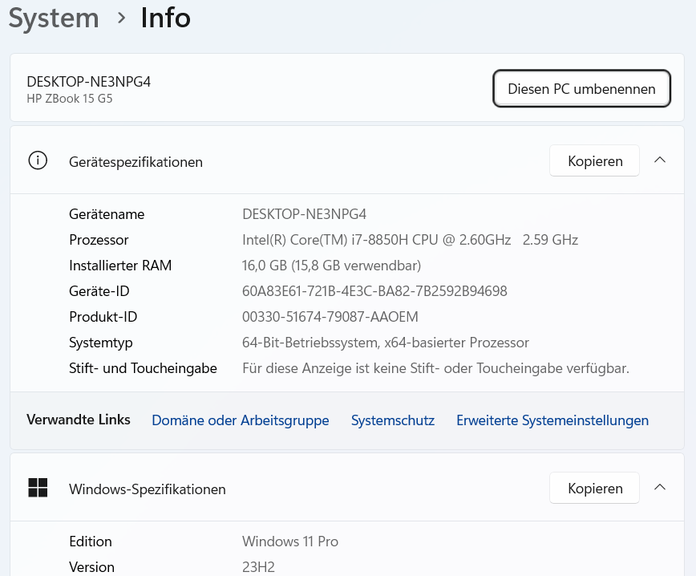This screenshot has width=696, height=576.
Task: Click the Edition label
Action: pos(90,542)
